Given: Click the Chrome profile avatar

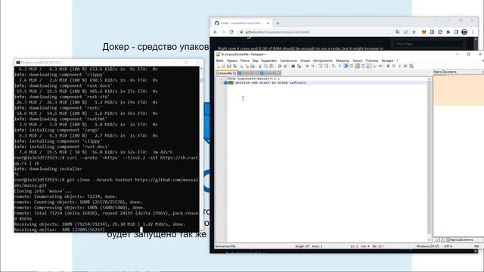Looking at the screenshot, I should [x=464, y=32].
